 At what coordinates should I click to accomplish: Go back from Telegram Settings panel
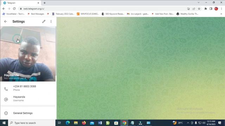6,21
